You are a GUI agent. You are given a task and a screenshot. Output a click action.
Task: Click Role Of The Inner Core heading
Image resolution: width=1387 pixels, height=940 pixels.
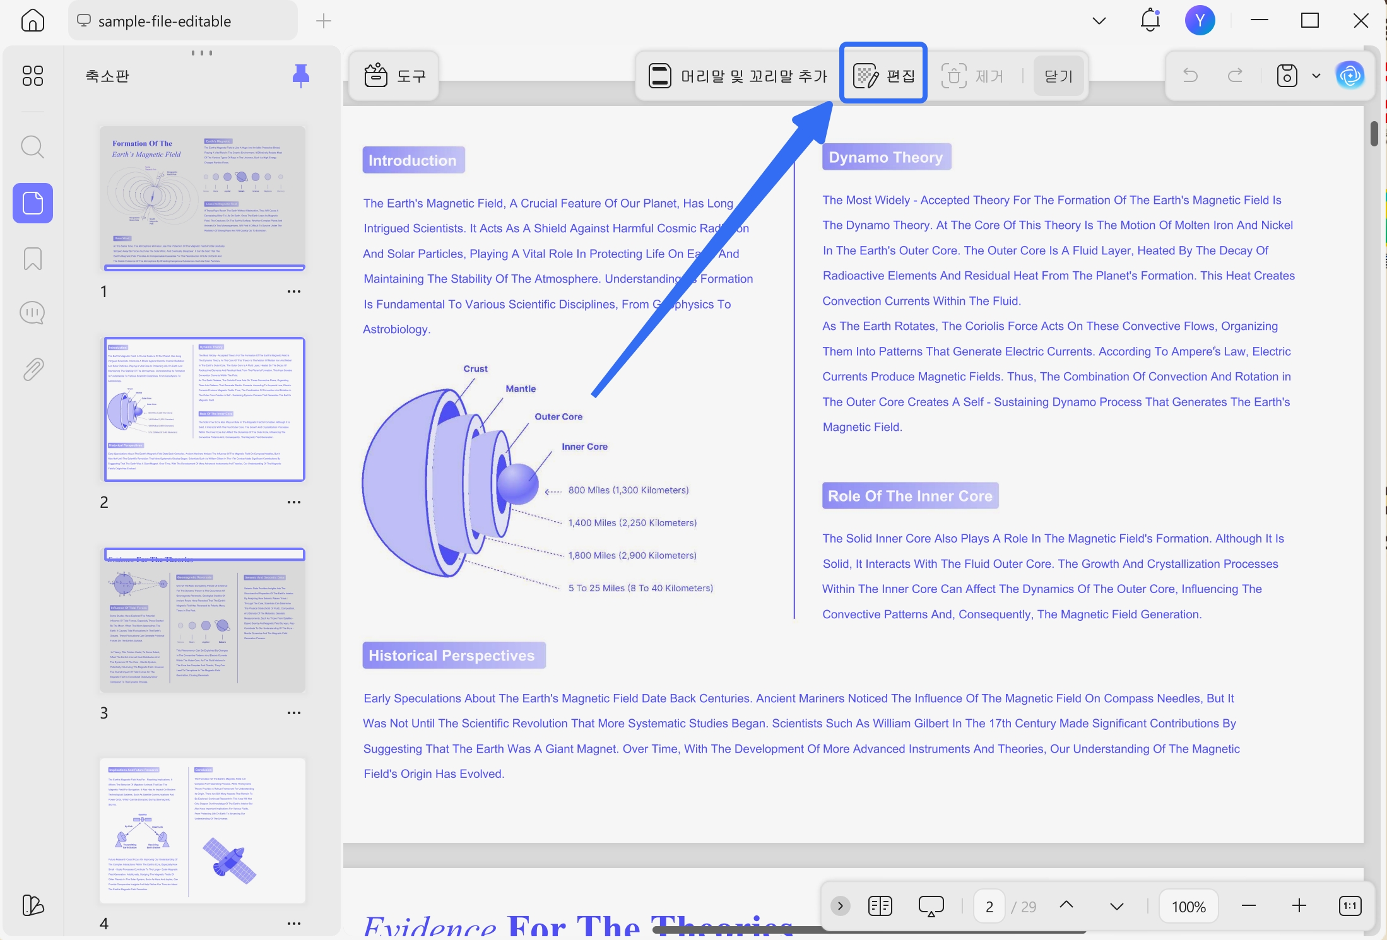coord(910,496)
